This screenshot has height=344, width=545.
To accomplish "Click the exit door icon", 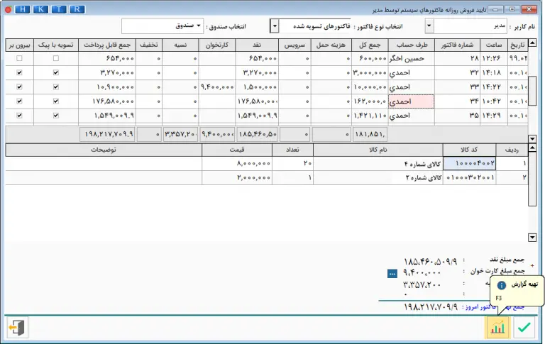I will [x=17, y=327].
